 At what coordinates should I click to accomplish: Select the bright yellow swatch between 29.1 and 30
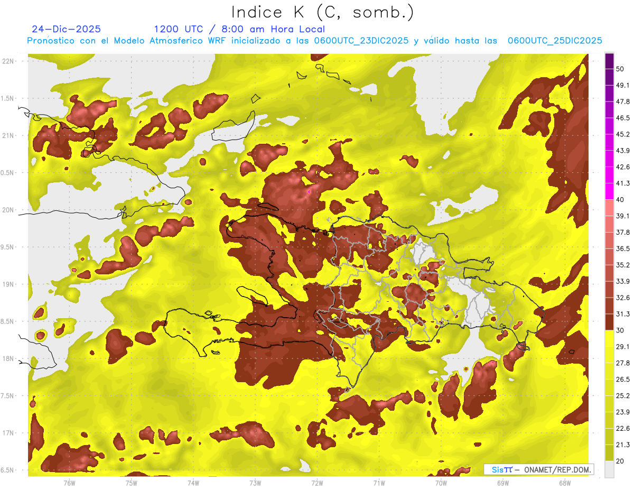coord(609,338)
